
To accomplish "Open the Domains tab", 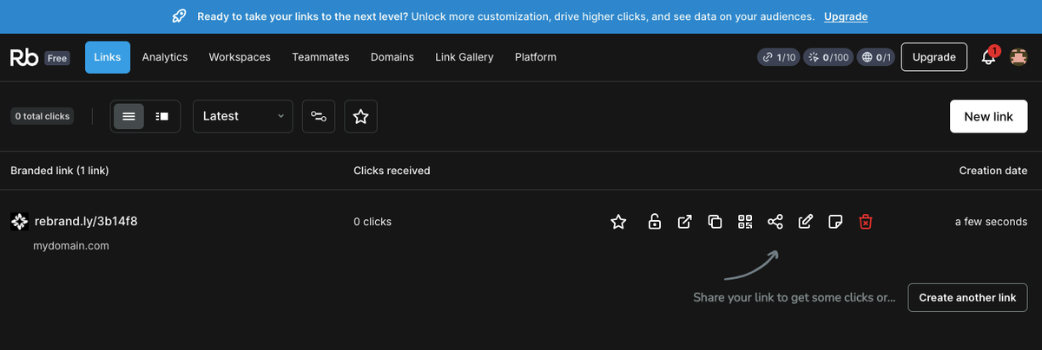I will (392, 57).
